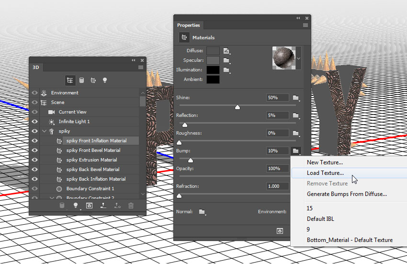Hide spiky Back Inflation Material
Viewport: 407px width, 264px height.
coord(34,179)
